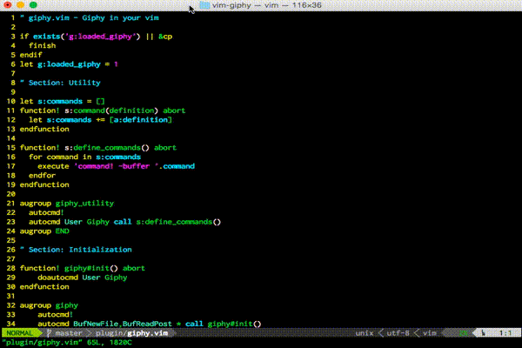Click the NORMAL mode indicator in the statusline
This screenshot has height=348, width=522.
[19, 333]
